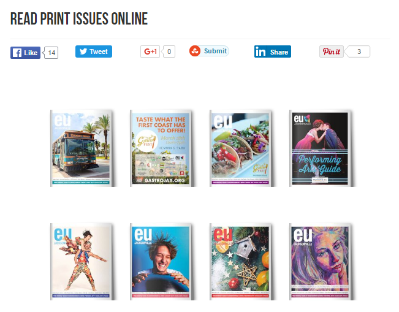Click the StumbleUpon Submit button

coord(209,51)
